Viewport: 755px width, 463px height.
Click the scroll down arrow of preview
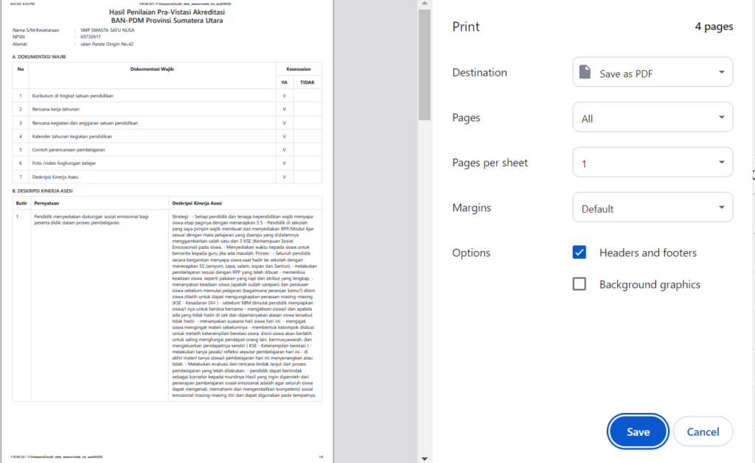[x=424, y=457]
